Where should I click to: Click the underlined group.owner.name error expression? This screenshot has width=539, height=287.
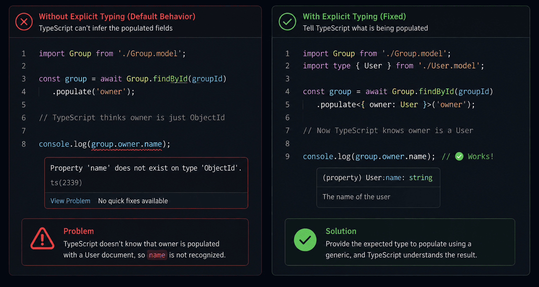pos(127,144)
